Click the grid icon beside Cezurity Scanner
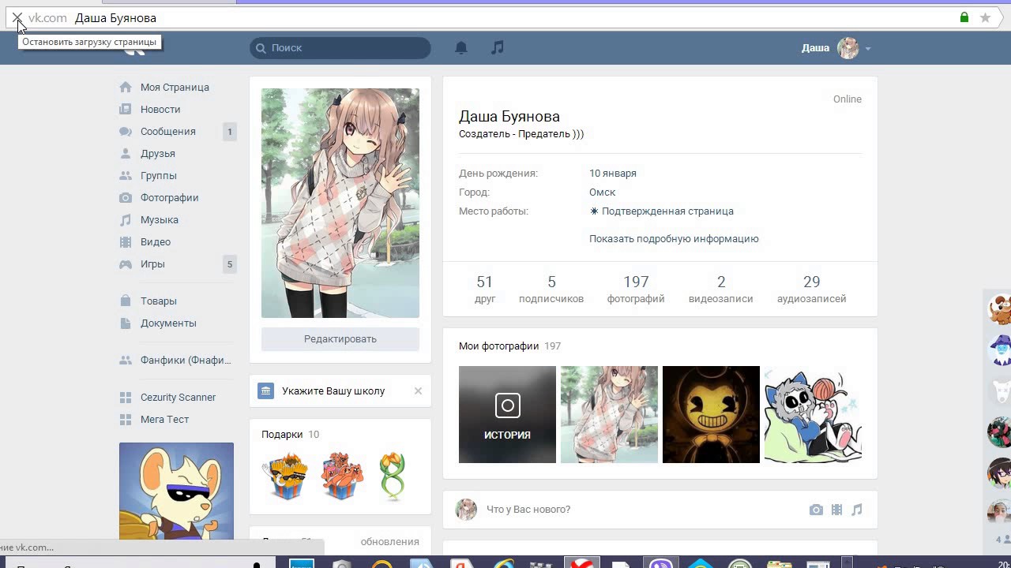 coord(126,397)
